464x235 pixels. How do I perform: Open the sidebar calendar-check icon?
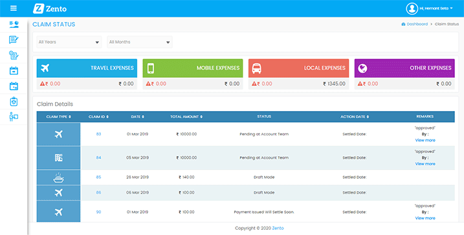14,87
